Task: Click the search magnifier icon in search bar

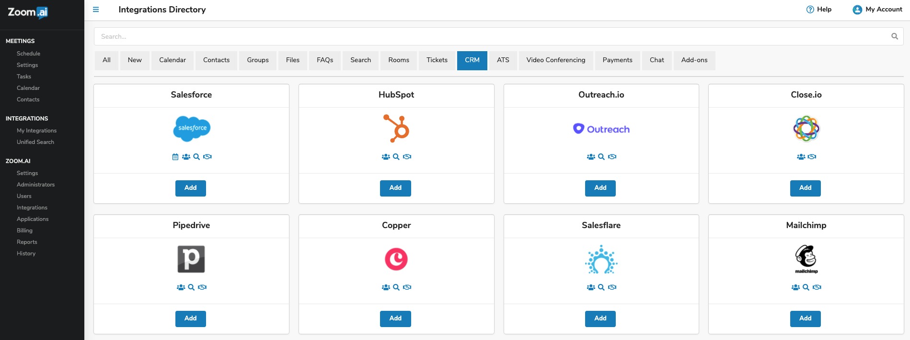Action: click(x=894, y=36)
